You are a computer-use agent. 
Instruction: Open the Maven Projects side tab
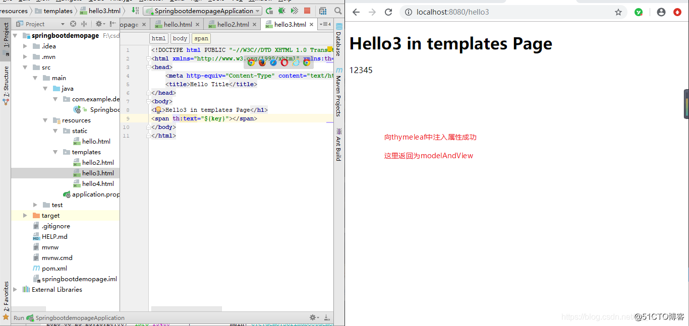tap(339, 92)
